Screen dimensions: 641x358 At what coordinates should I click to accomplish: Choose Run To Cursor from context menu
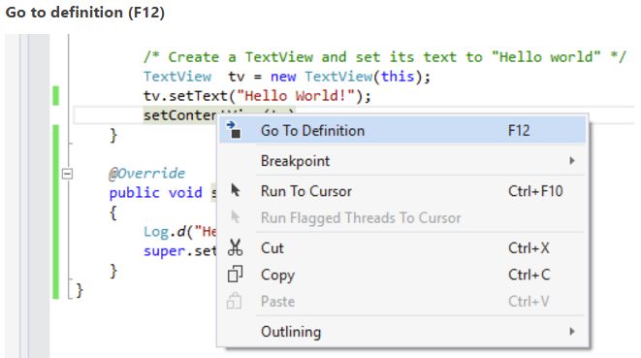tap(402, 191)
